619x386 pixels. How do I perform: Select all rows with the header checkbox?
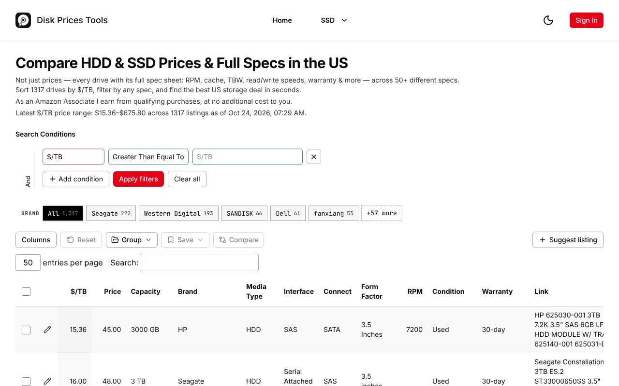click(x=26, y=291)
